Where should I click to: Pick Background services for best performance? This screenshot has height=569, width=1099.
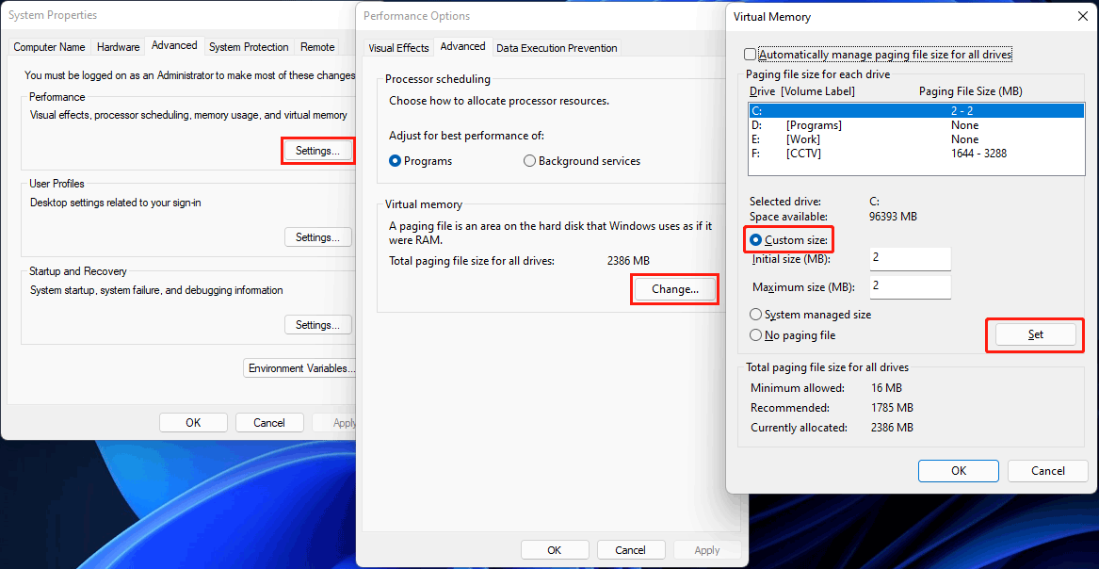point(529,160)
